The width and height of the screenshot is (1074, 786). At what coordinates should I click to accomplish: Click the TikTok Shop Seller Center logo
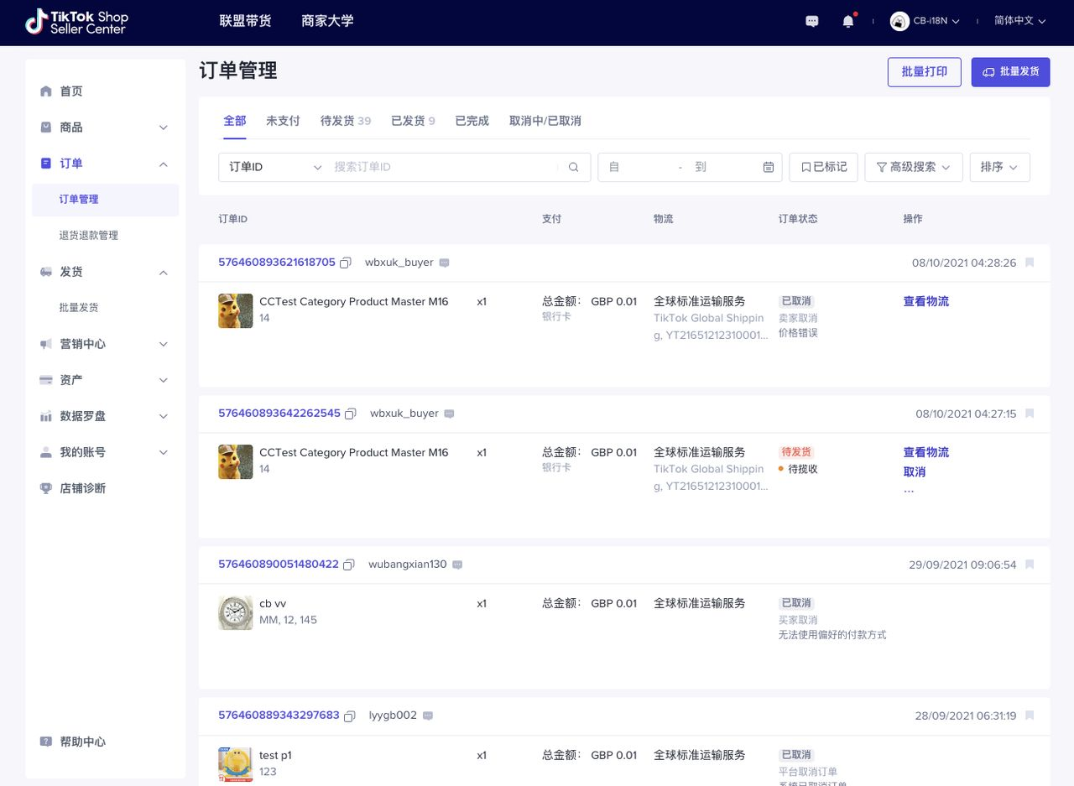76,22
